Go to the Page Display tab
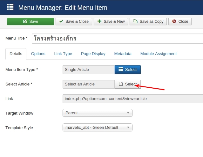 93,54
